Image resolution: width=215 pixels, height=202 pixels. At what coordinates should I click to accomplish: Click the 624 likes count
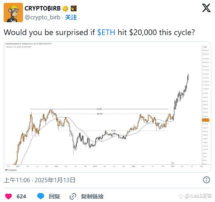point(21,196)
